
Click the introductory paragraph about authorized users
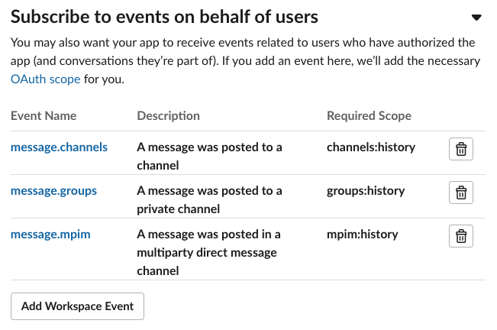pyautogui.click(x=244, y=60)
